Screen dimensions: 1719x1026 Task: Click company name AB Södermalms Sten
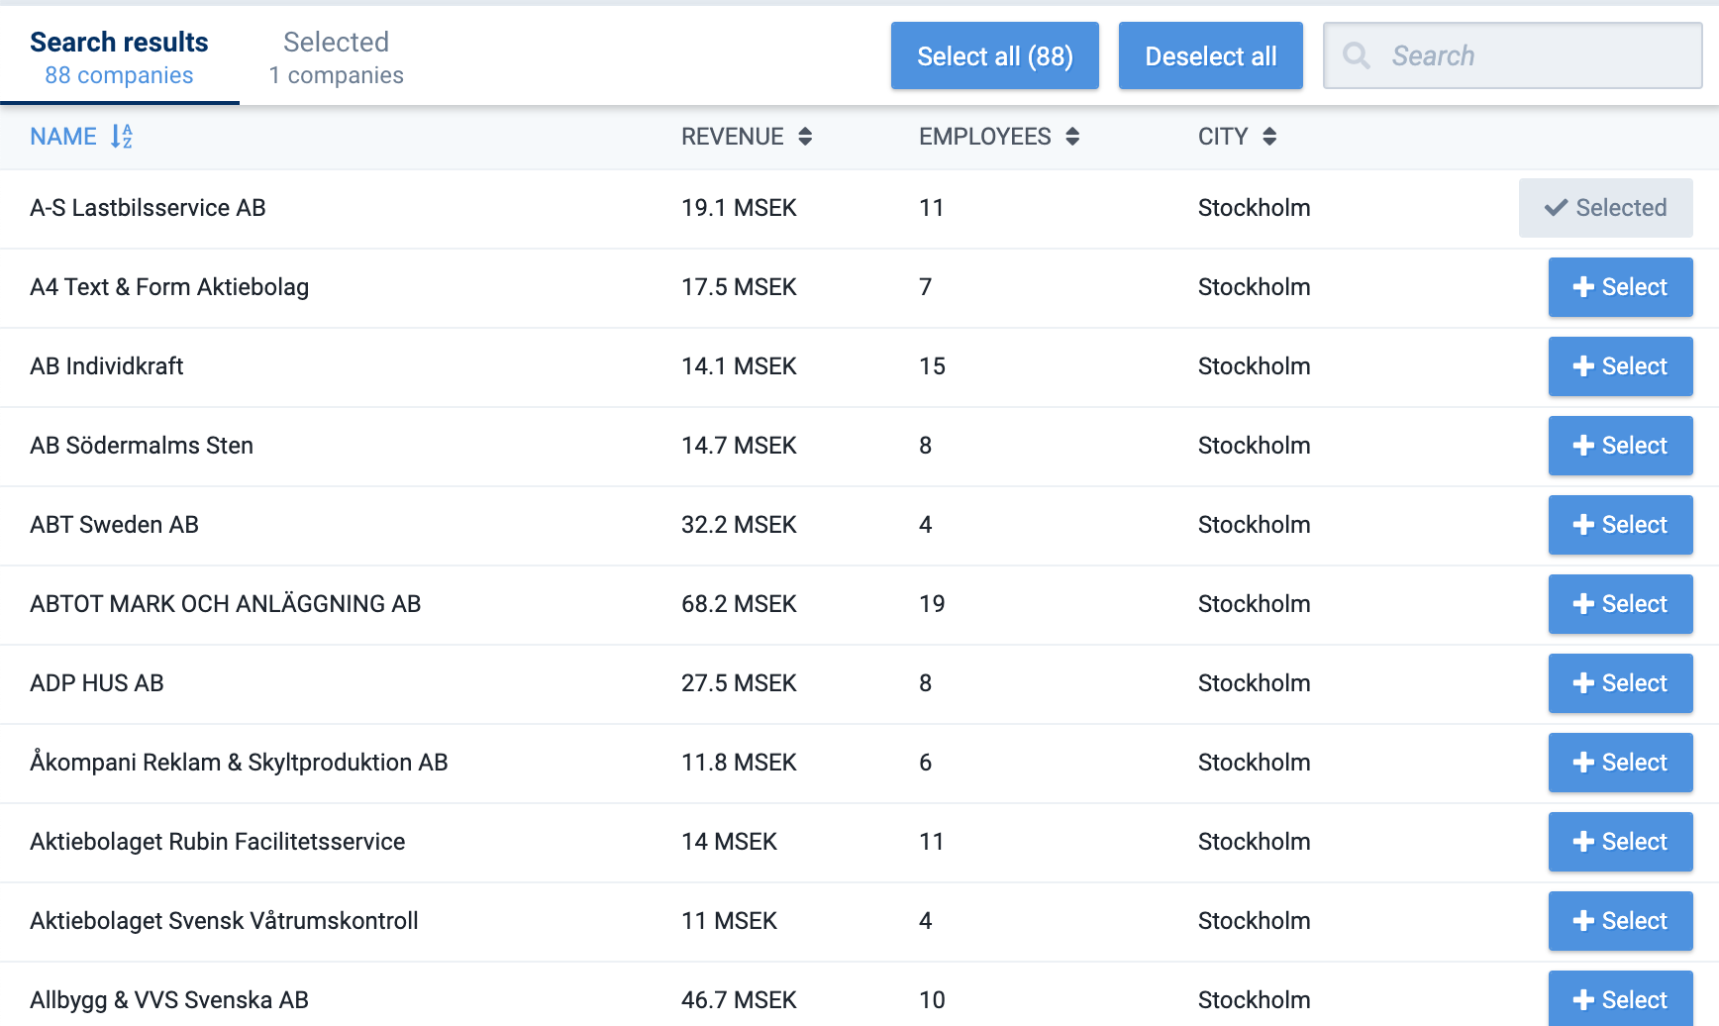point(142,446)
